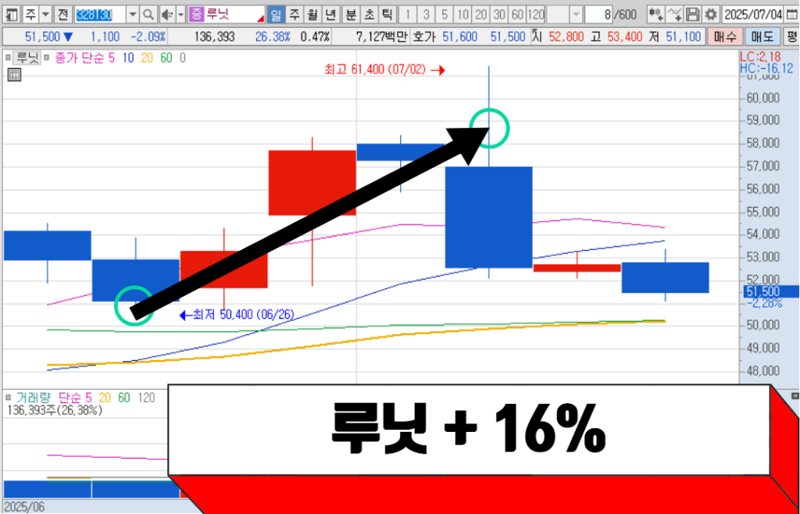Select the 10 interval button in toolbar
Image resolution: width=800 pixels, height=514 pixels.
462,14
